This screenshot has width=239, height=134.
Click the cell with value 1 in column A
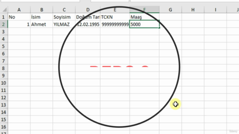19,24
